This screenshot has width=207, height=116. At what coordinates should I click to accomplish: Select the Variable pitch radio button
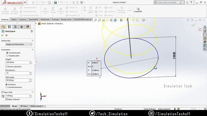click(x=7, y=56)
